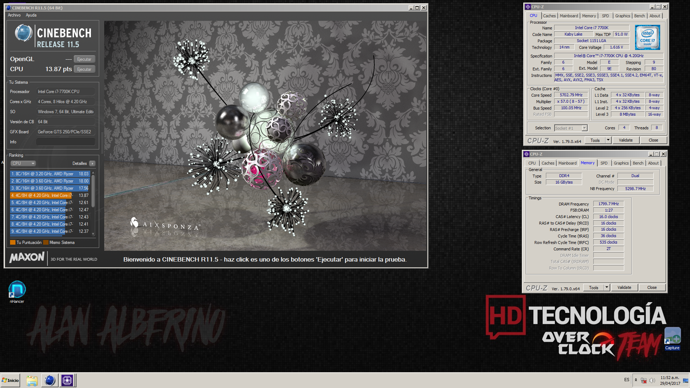Open About tab in upper CPU-Z

(x=654, y=16)
